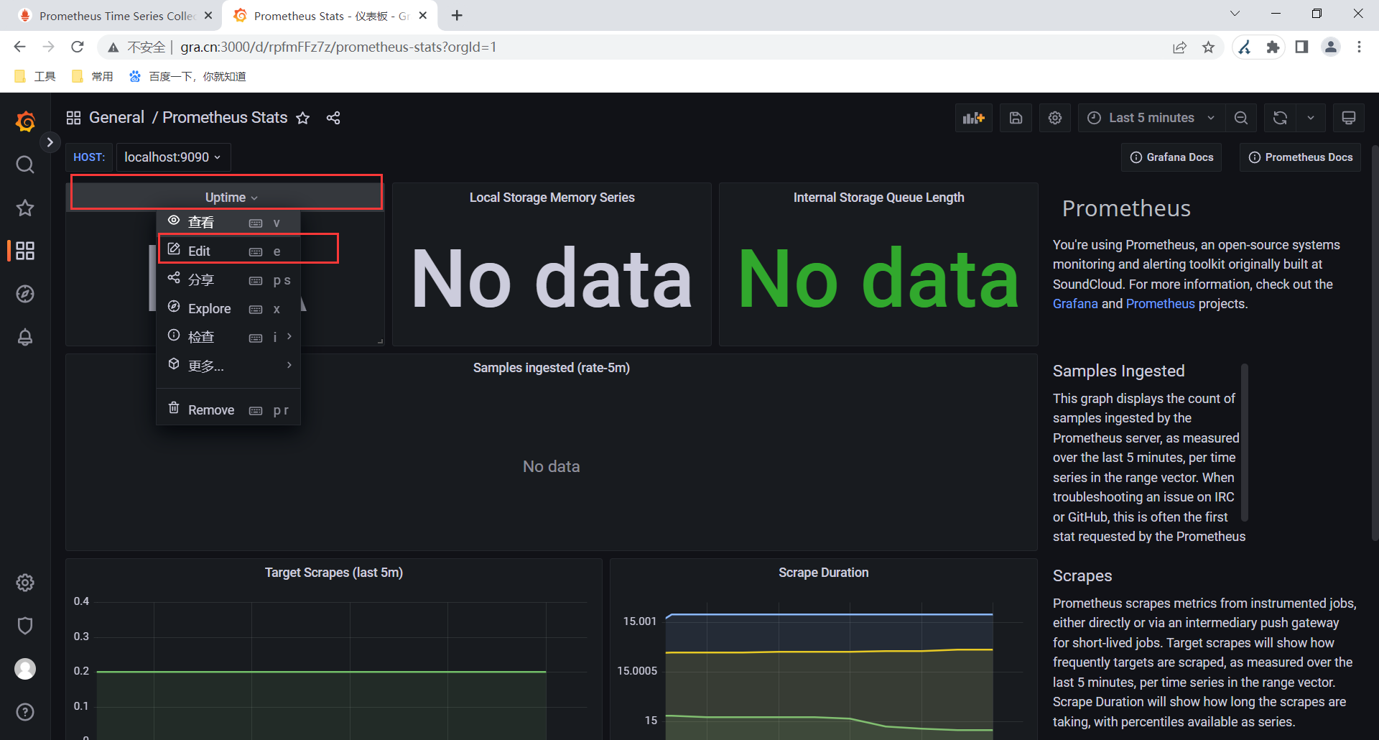The width and height of the screenshot is (1379, 740).
Task: Save the dashboard with the save icon
Action: (x=1016, y=118)
